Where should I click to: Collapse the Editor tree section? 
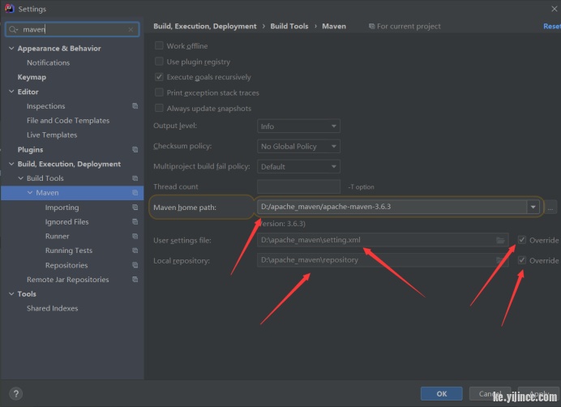pos(11,92)
